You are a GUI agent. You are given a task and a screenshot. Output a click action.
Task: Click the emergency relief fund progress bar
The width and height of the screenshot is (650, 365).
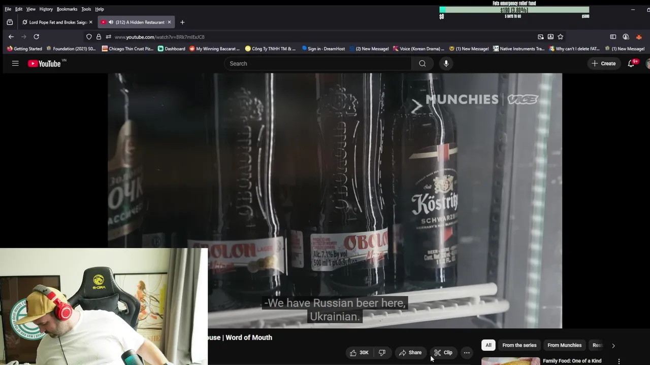coord(514,10)
